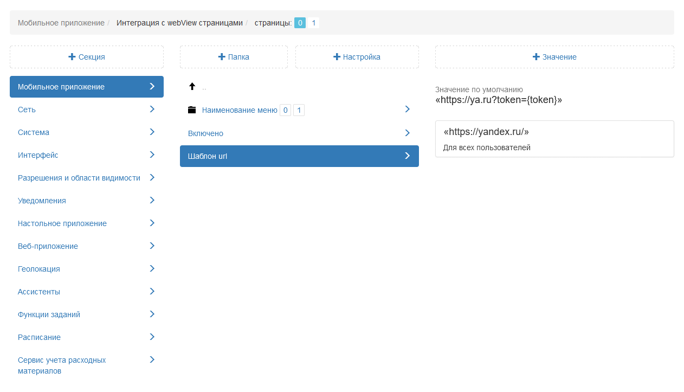Select the Шаблон url setting
This screenshot has height=392, width=684.
208,156
